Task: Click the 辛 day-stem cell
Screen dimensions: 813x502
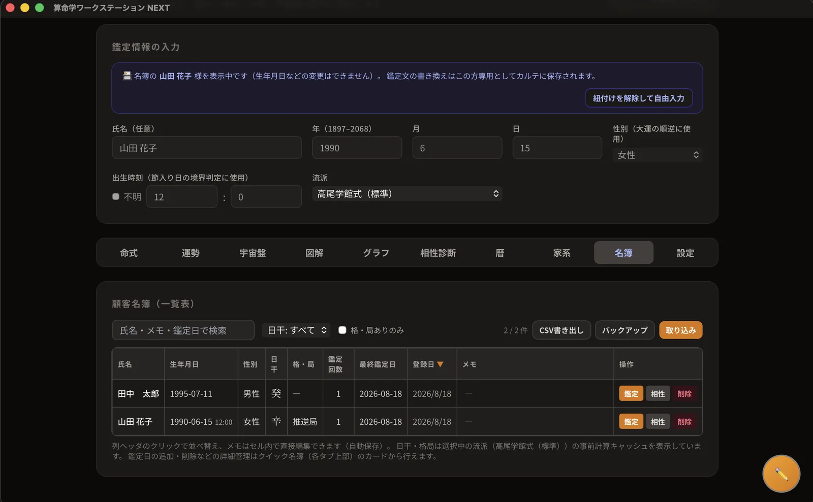Action: pyautogui.click(x=276, y=421)
